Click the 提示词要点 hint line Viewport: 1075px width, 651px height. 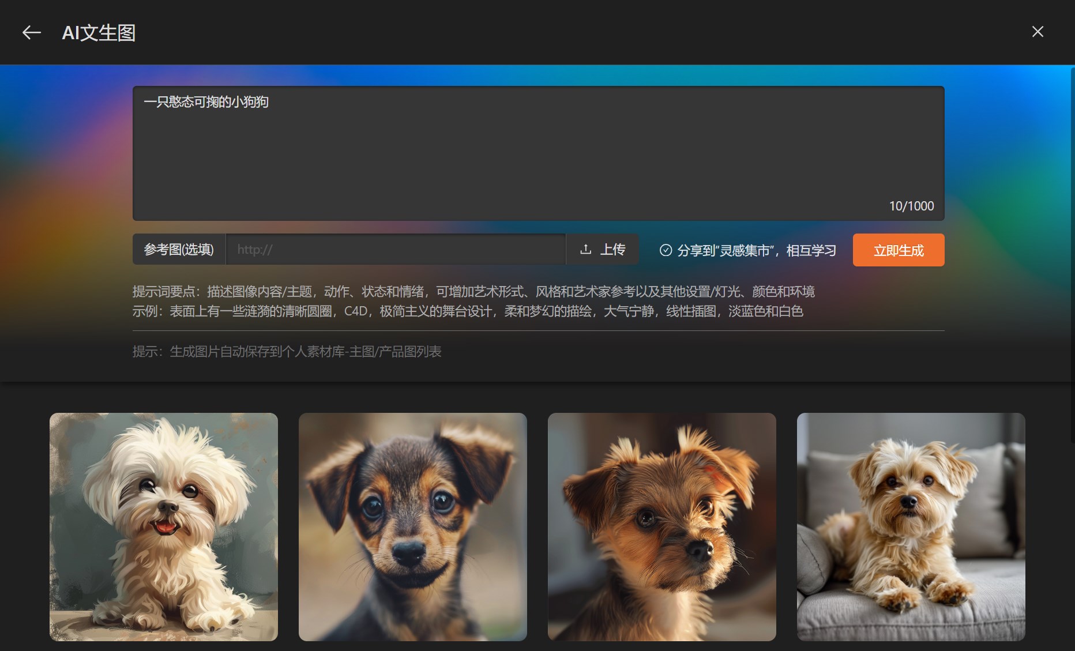coord(473,292)
